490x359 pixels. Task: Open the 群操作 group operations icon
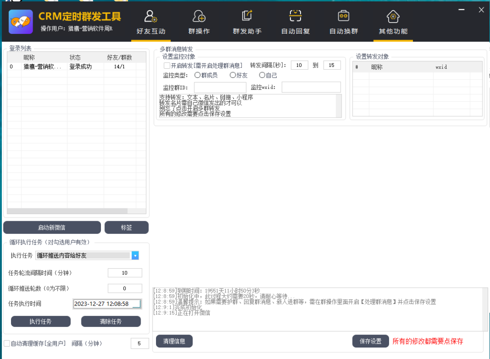[x=199, y=17]
